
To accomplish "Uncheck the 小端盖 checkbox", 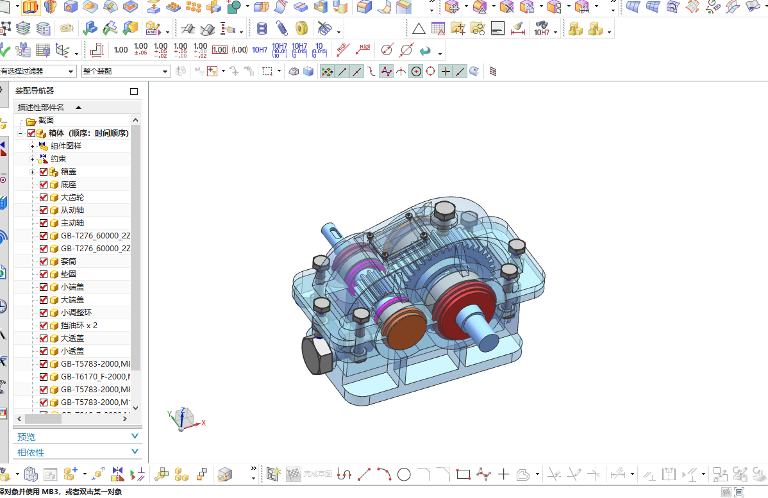I will point(44,287).
